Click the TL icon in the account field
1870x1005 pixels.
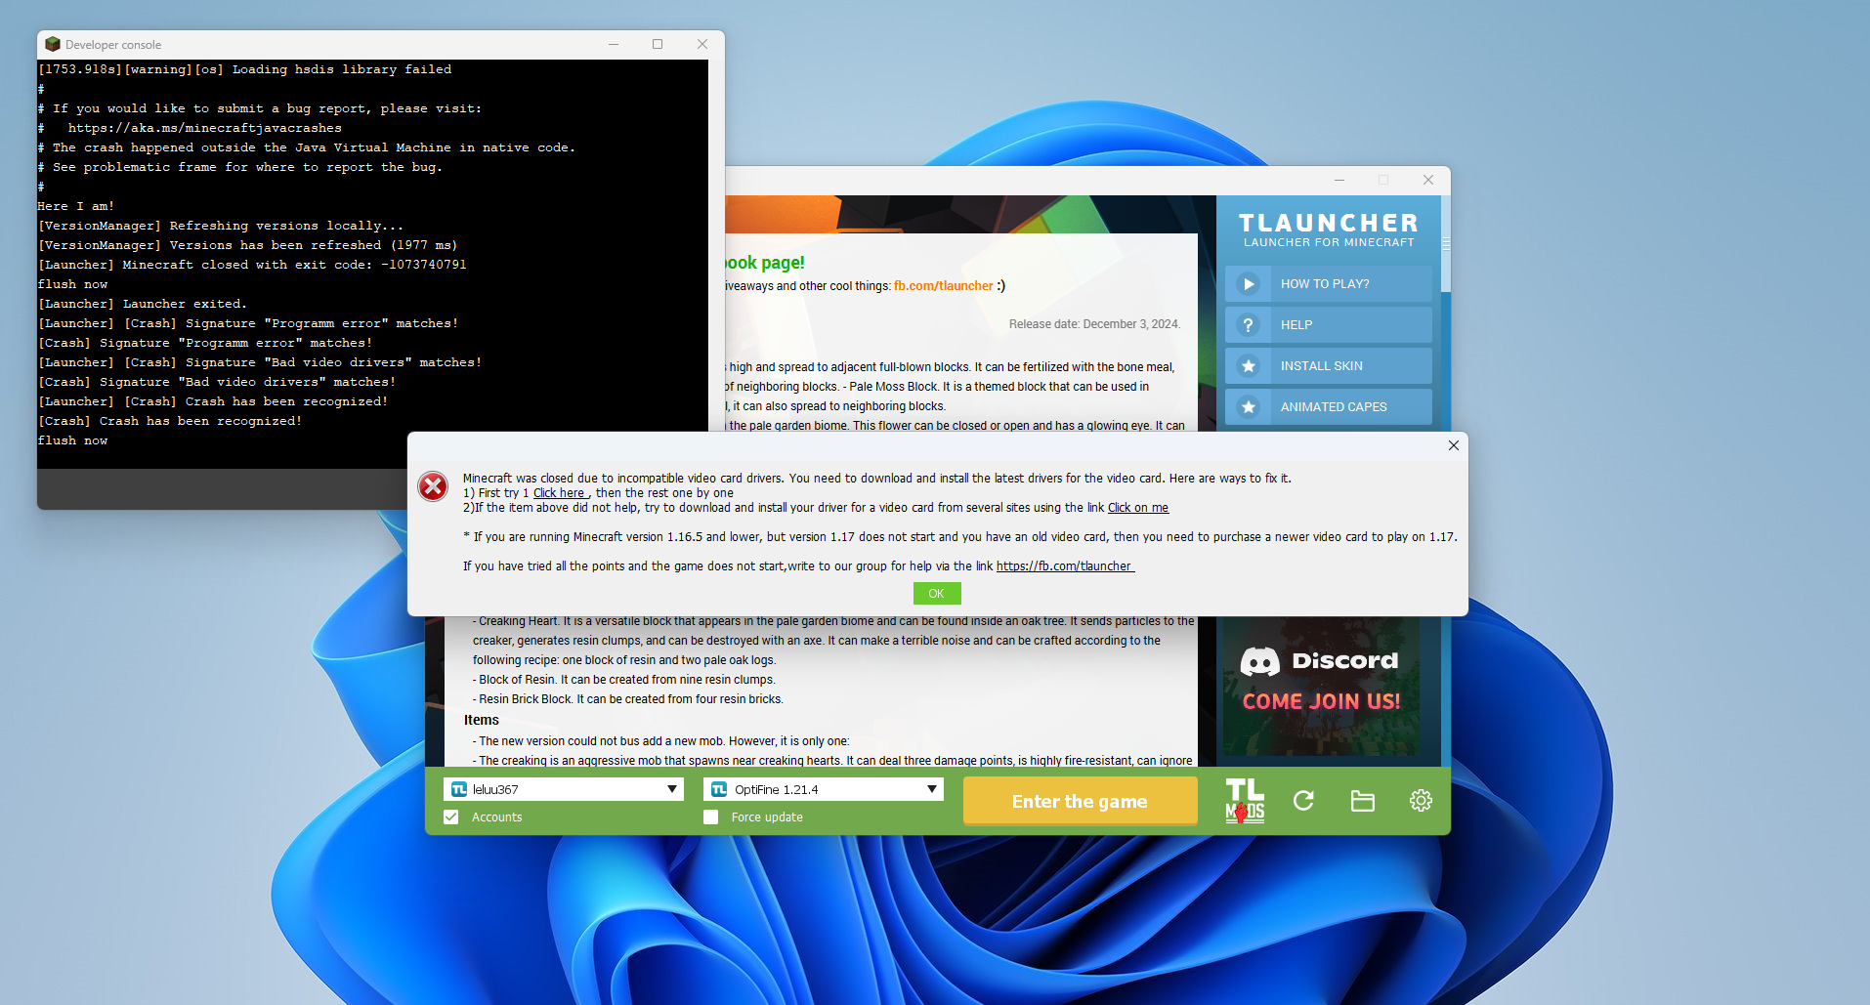[459, 789]
